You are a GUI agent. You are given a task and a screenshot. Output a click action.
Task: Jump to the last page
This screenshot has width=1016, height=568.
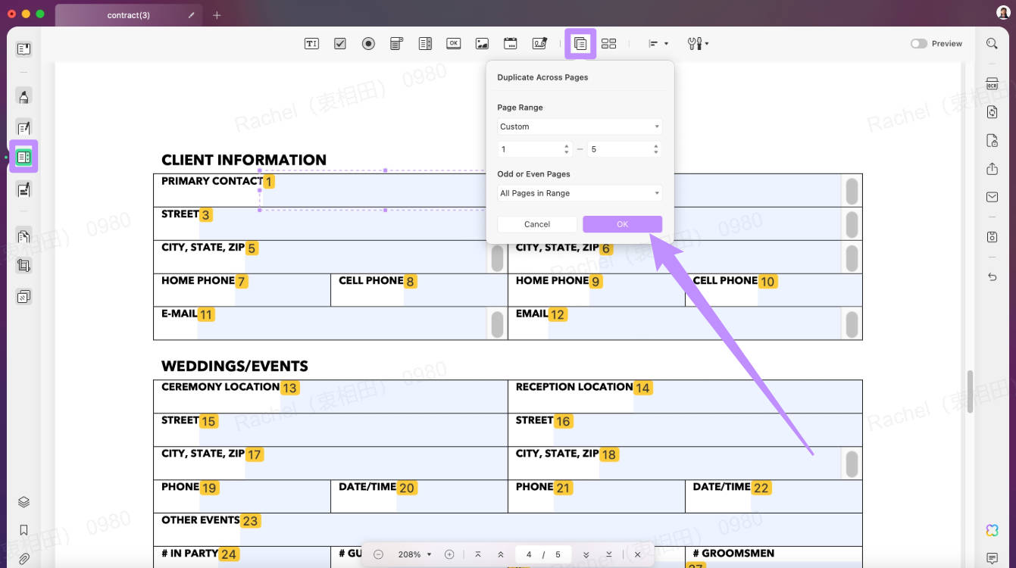tap(608, 554)
